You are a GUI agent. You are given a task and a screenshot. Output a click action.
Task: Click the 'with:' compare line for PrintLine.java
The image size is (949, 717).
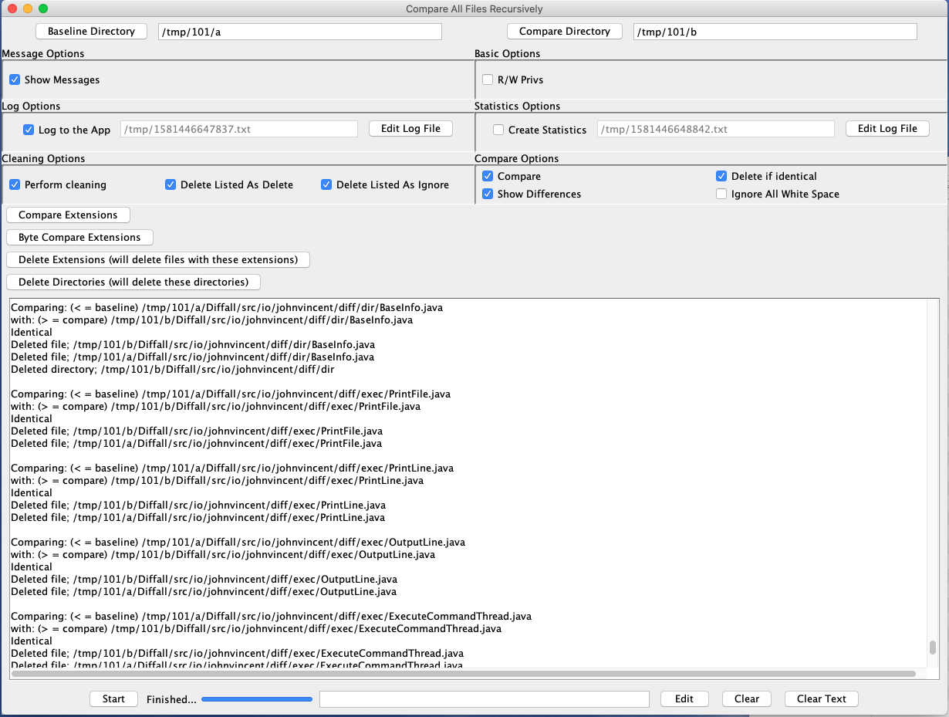217,481
